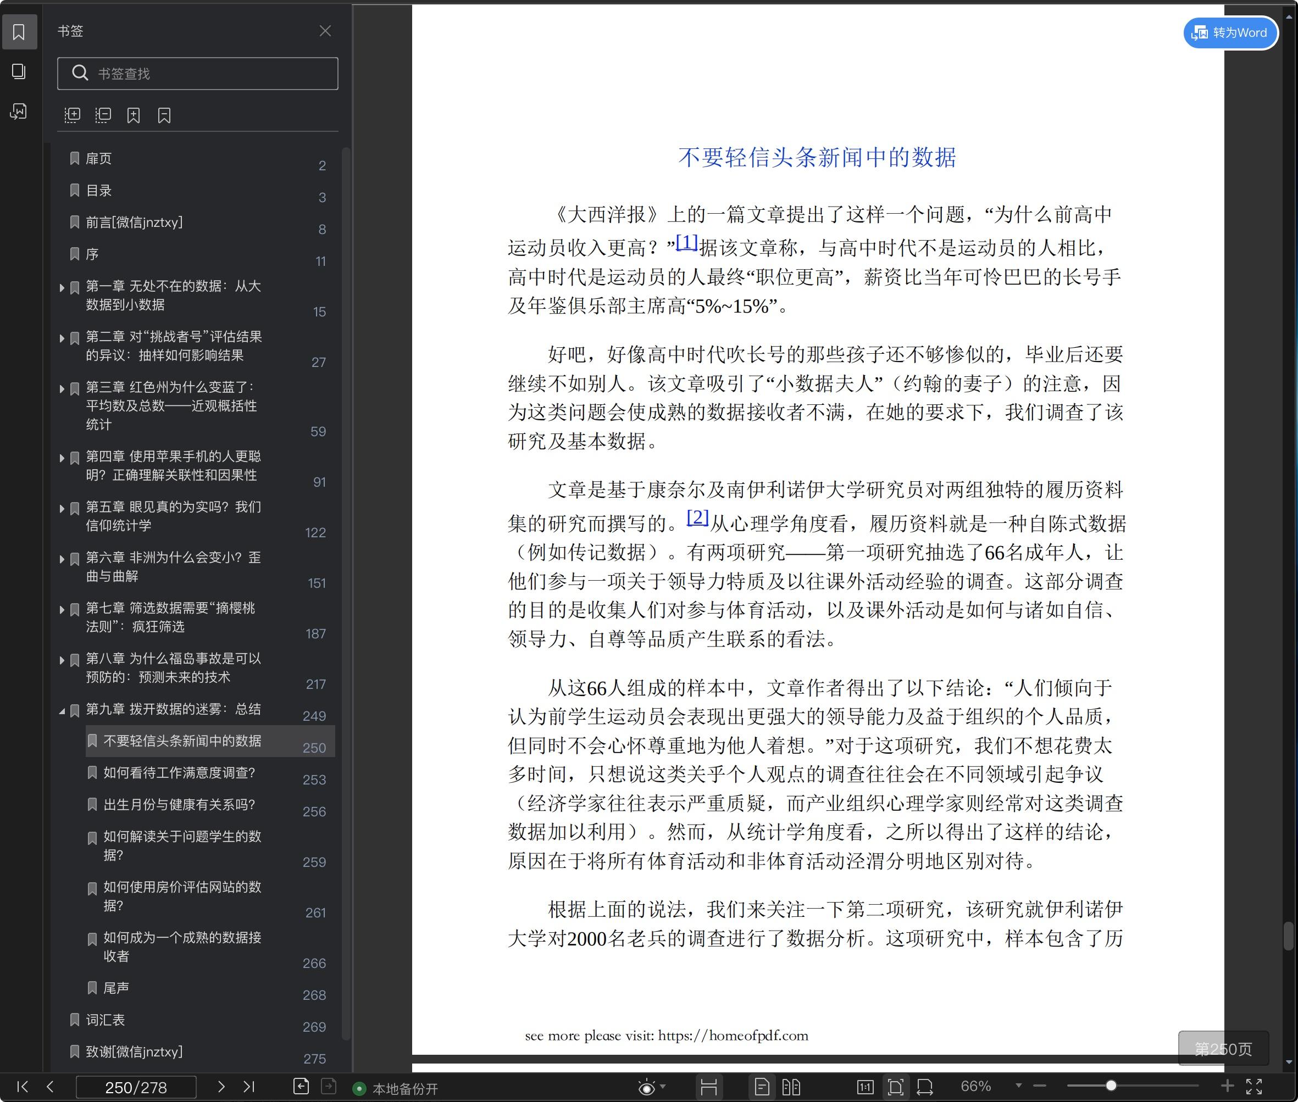Click the page number field 250/278
The image size is (1298, 1102).
136,1087
